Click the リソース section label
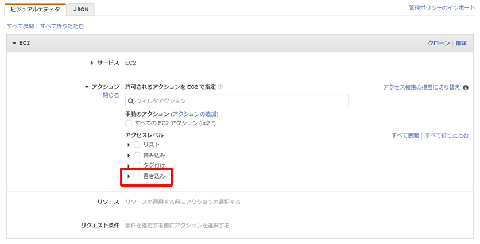 tap(108, 202)
